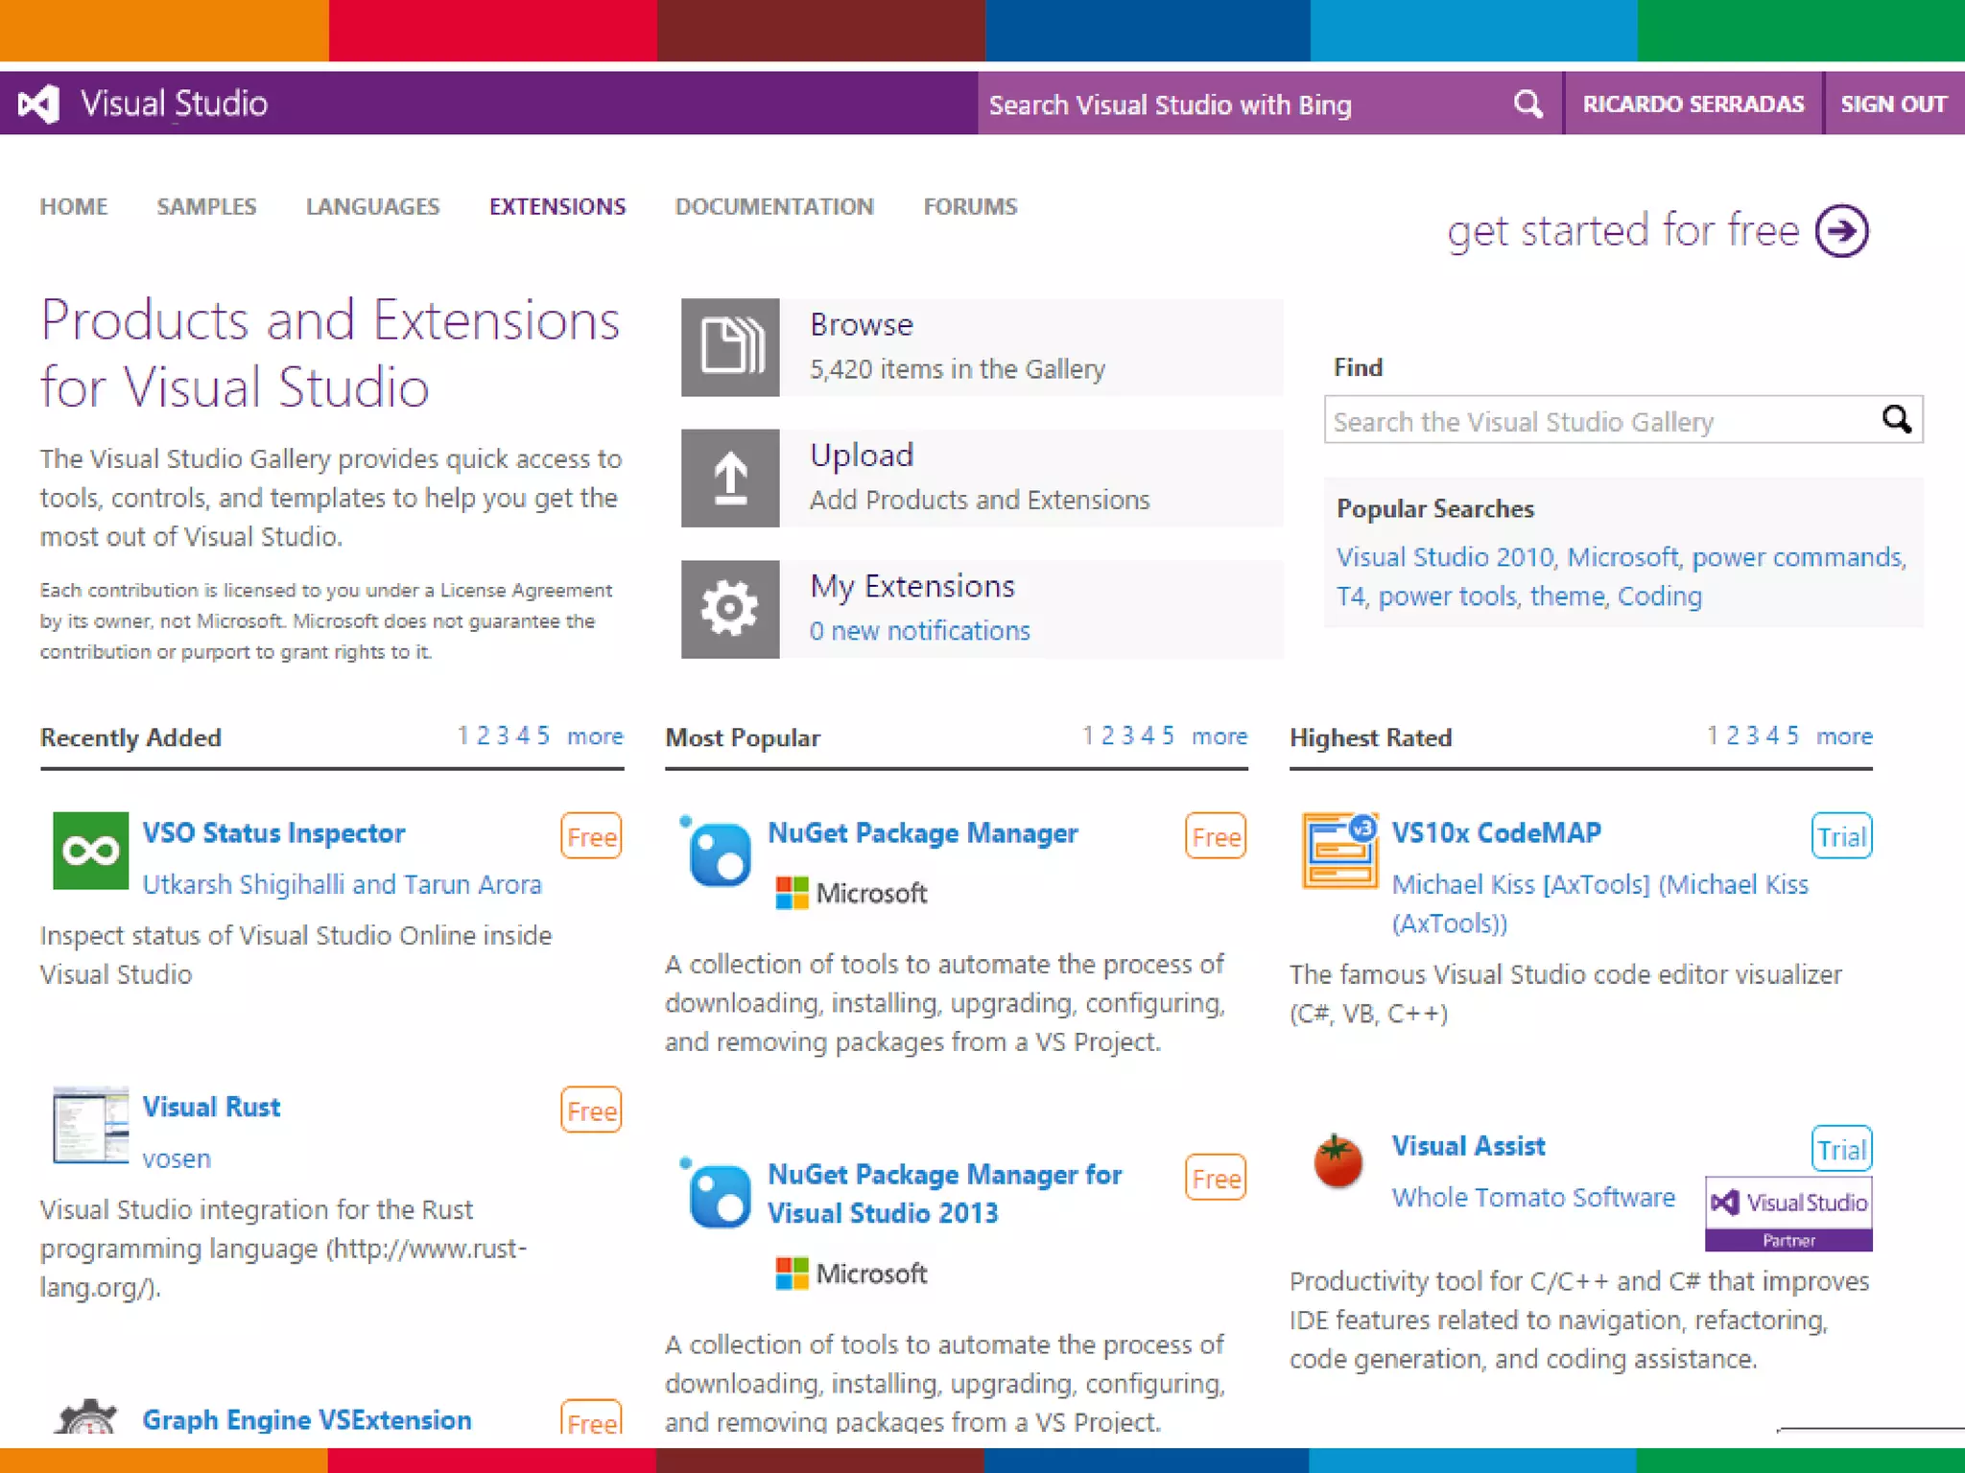
Task: Click the Bing search magnifier icon
Action: (x=1527, y=104)
